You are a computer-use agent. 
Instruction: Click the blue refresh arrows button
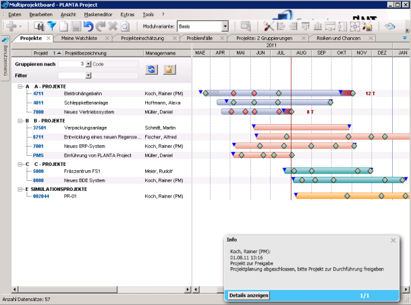(x=151, y=70)
